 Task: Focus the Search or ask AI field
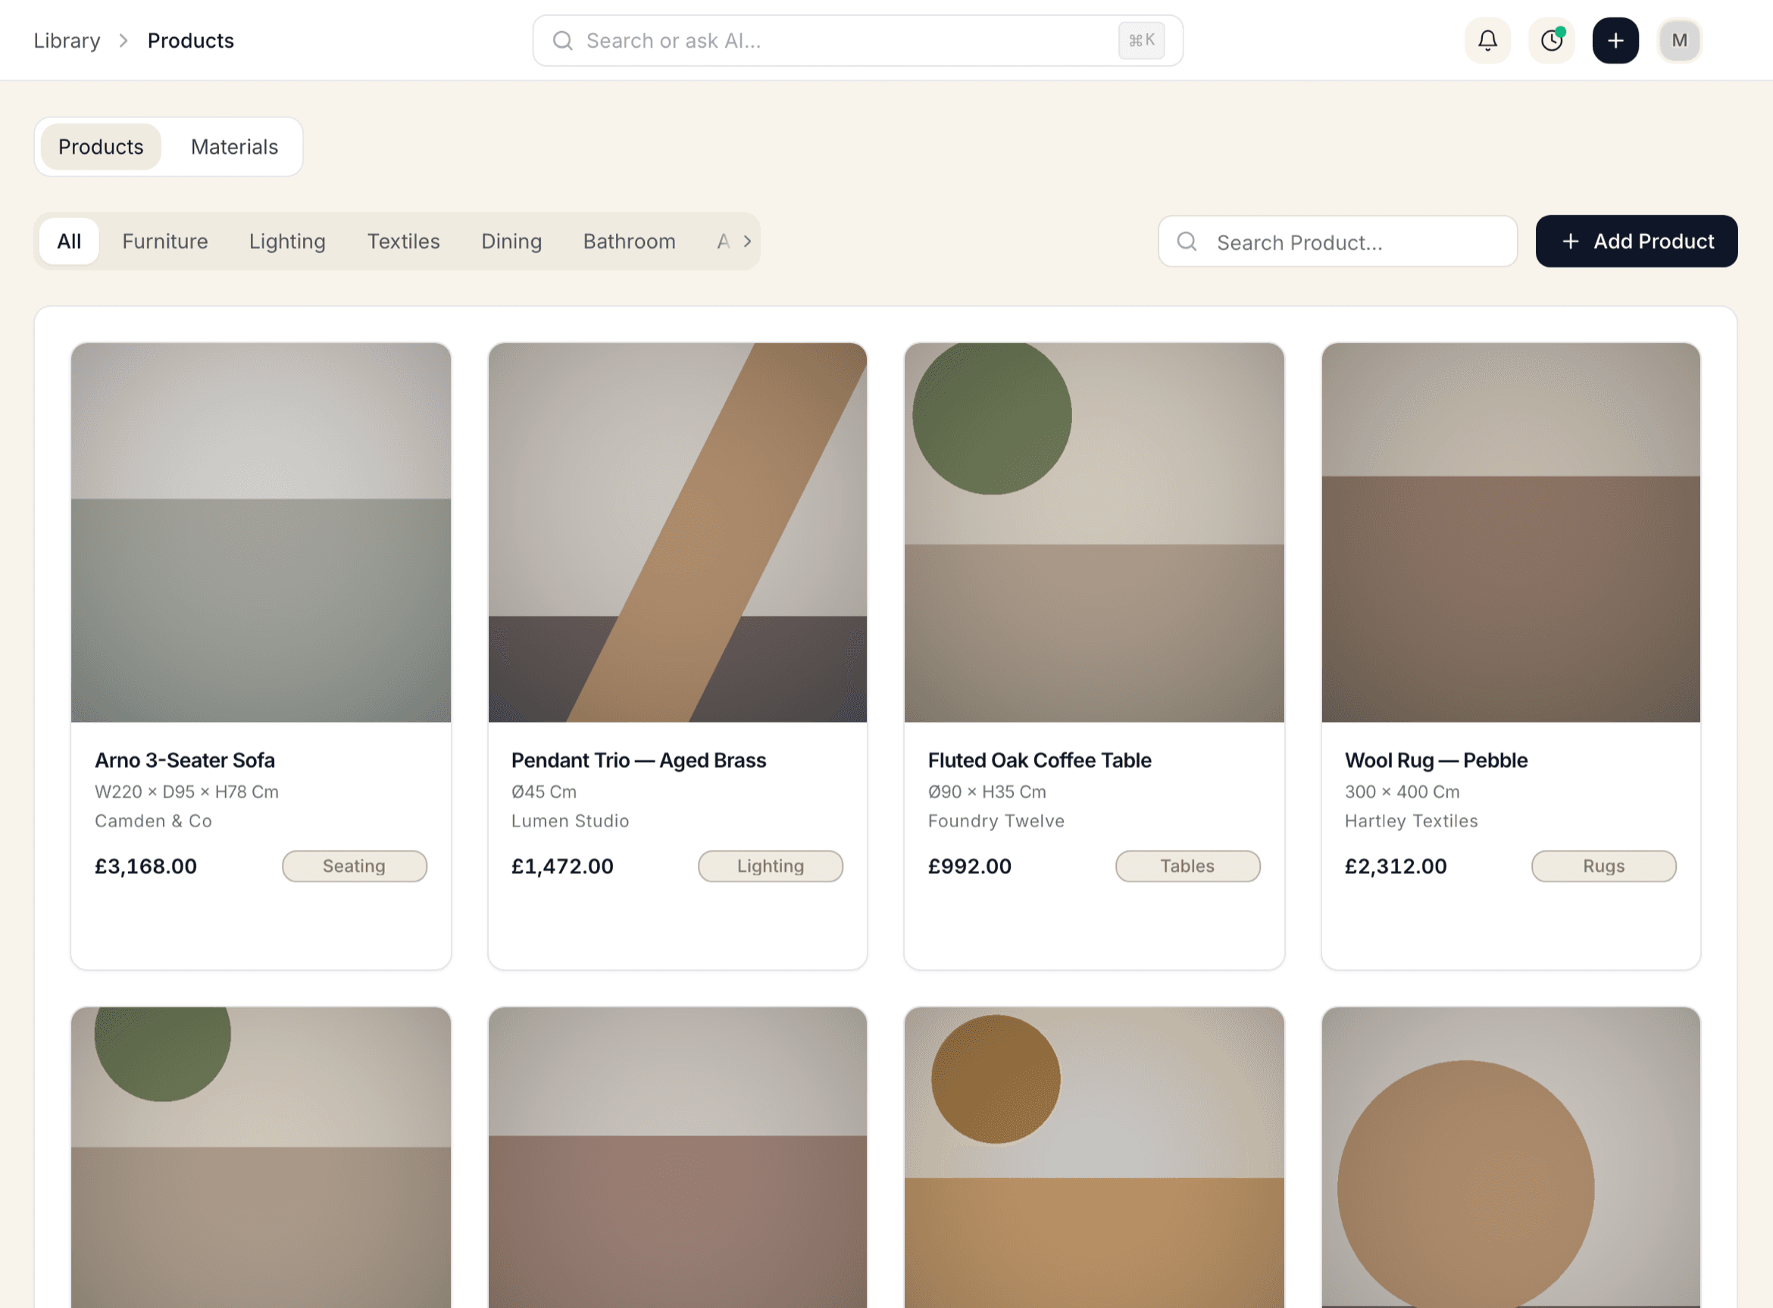click(x=858, y=40)
